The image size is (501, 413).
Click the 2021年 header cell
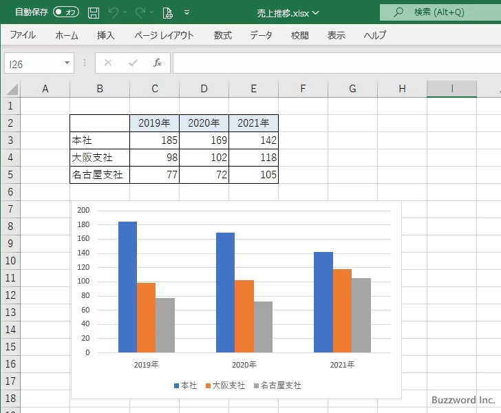tap(254, 123)
